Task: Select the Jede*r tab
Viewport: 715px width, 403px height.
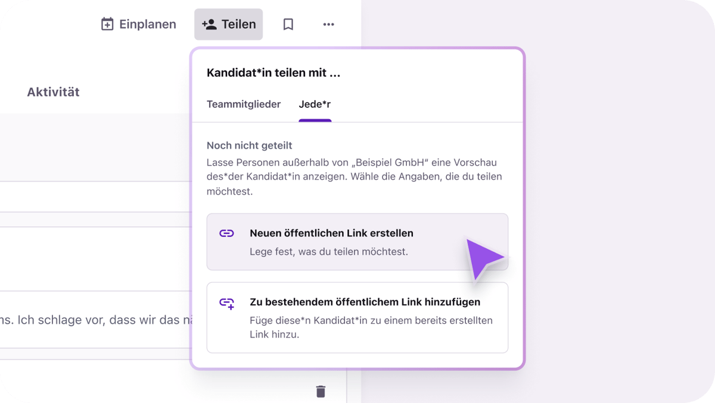Action: 315,104
